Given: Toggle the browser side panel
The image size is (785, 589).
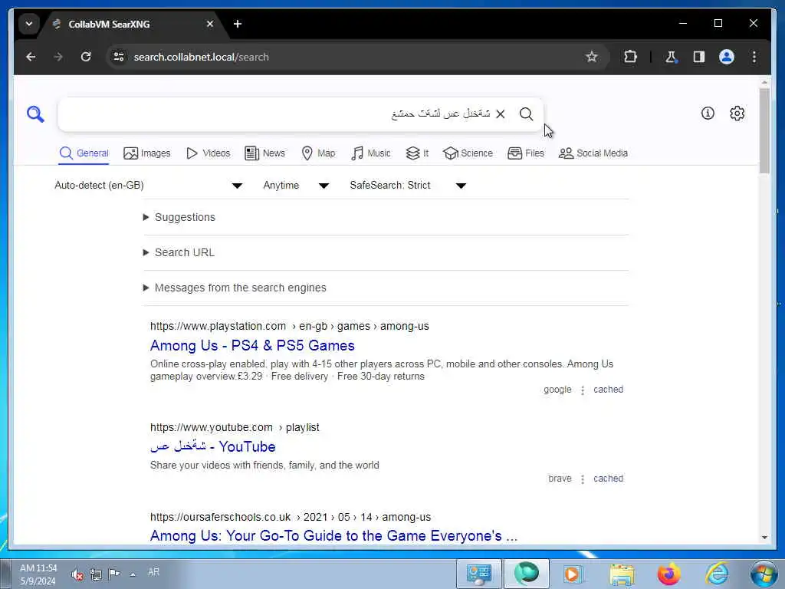Looking at the screenshot, I should click(x=699, y=57).
